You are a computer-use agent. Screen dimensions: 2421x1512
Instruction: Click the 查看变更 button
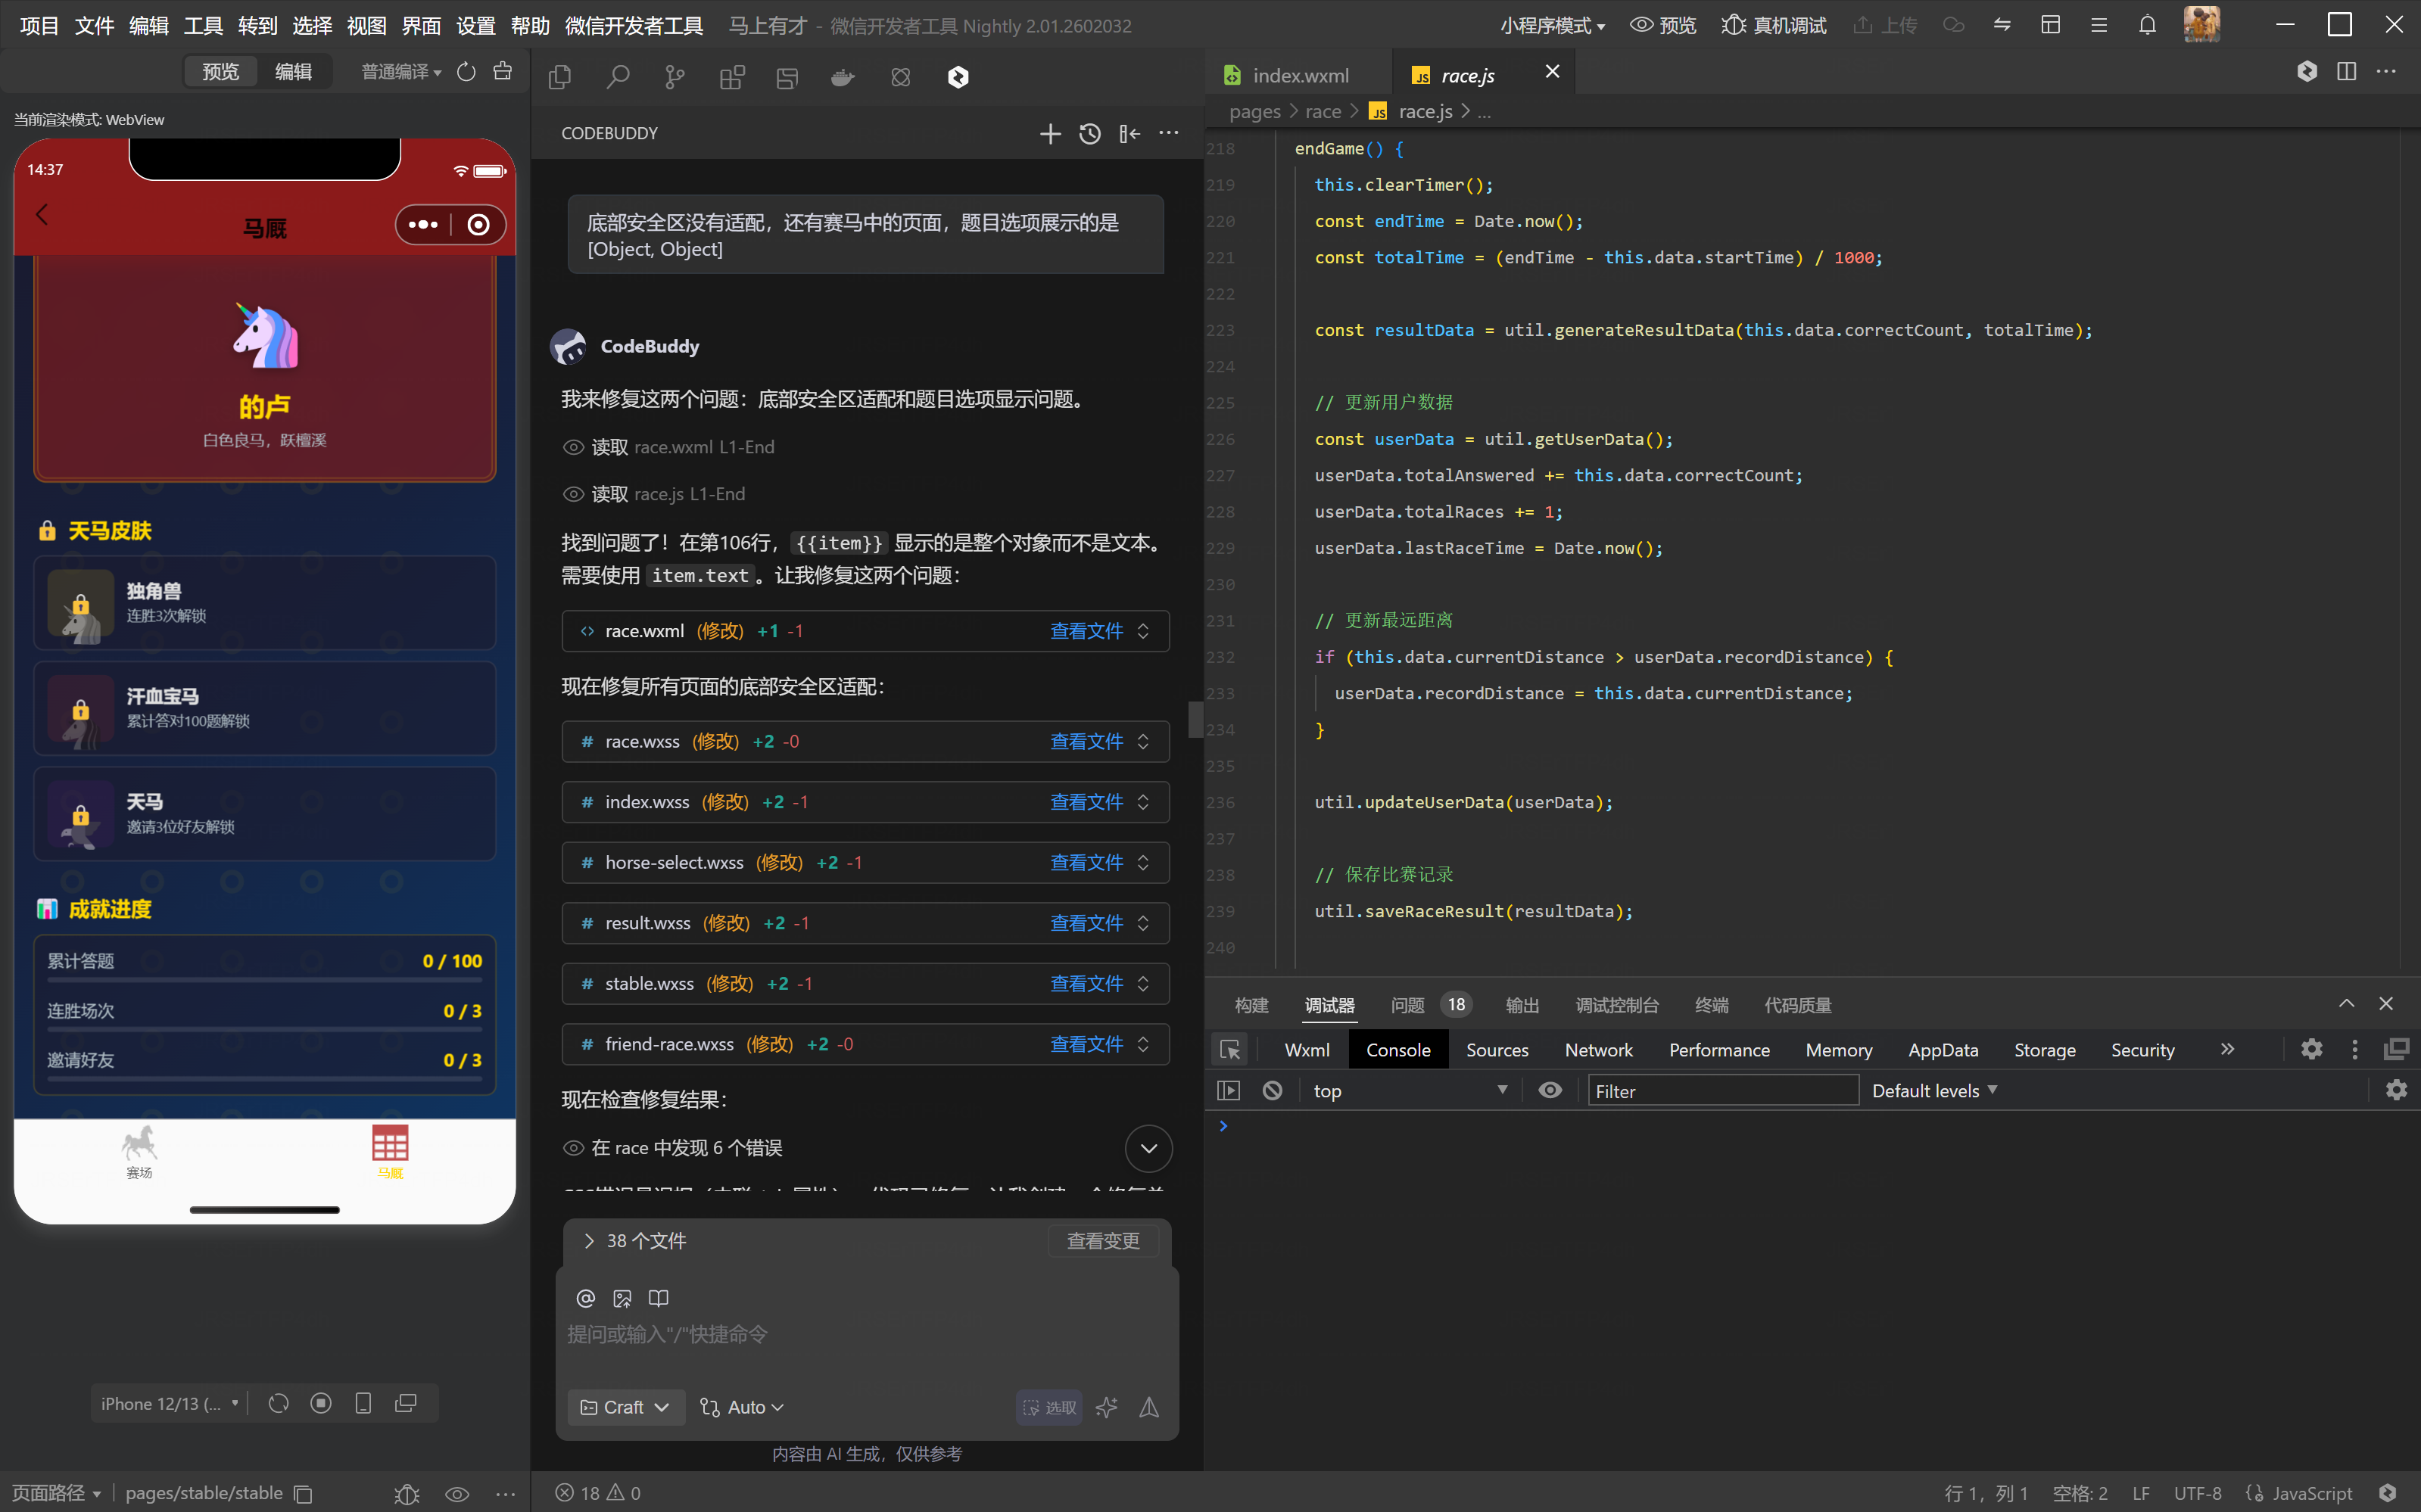(x=1102, y=1241)
